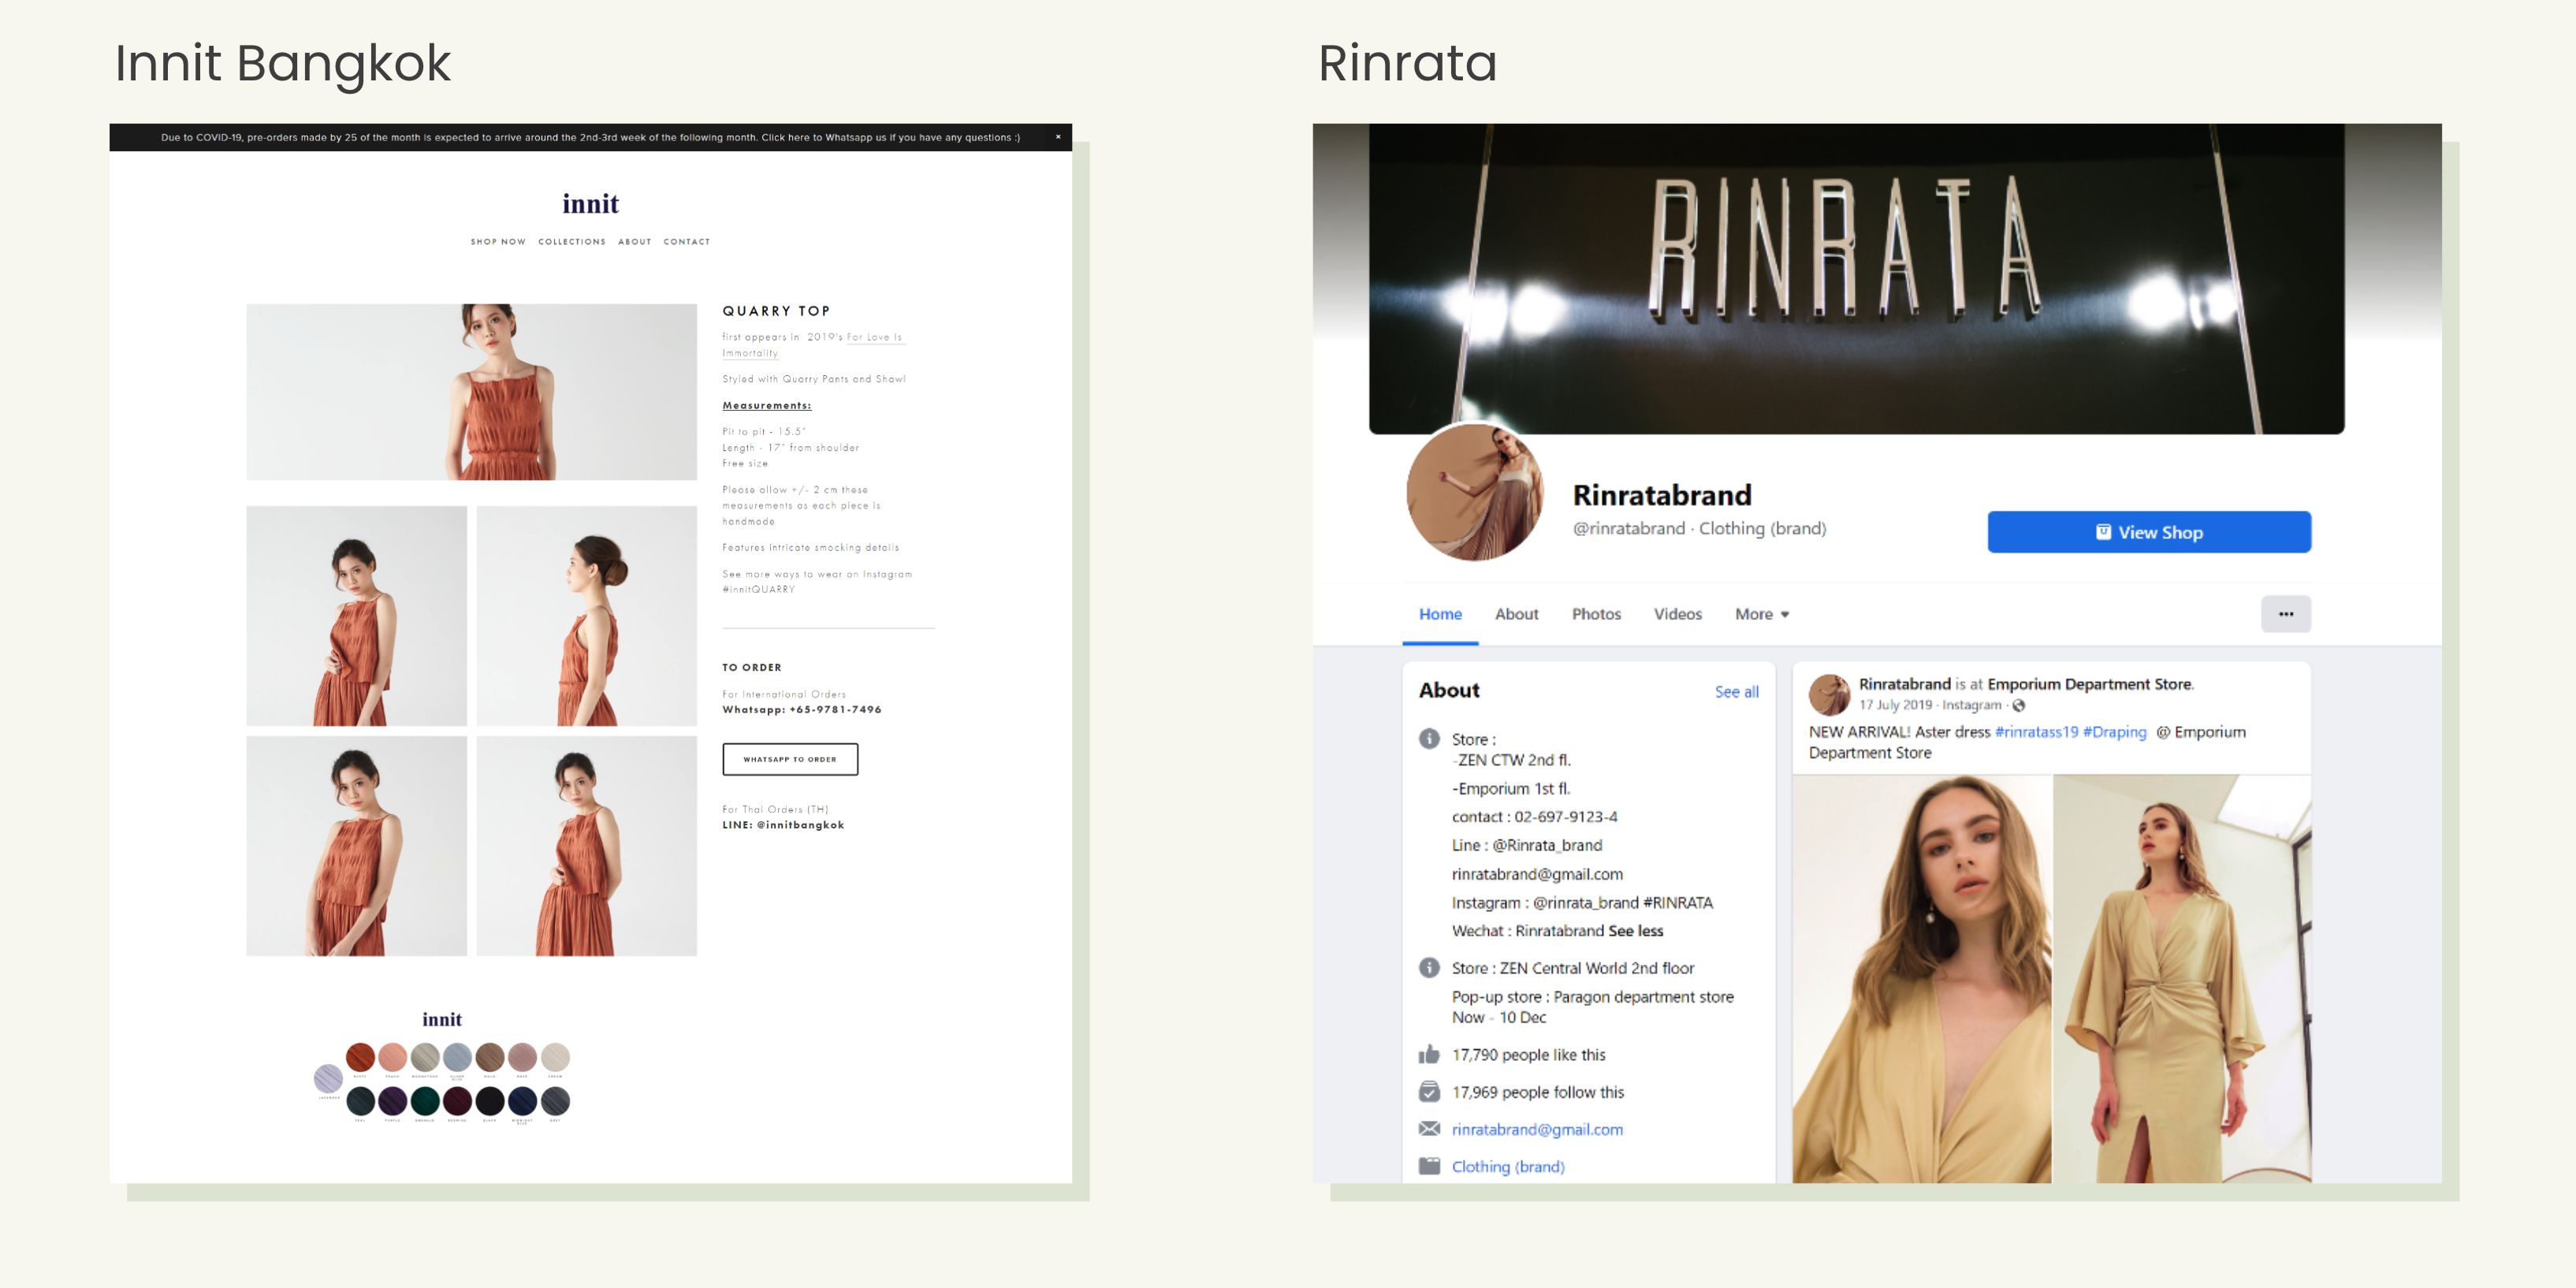Select the Emerald fabric color swatch
Screen dimensions: 2576x1288
point(425,1100)
